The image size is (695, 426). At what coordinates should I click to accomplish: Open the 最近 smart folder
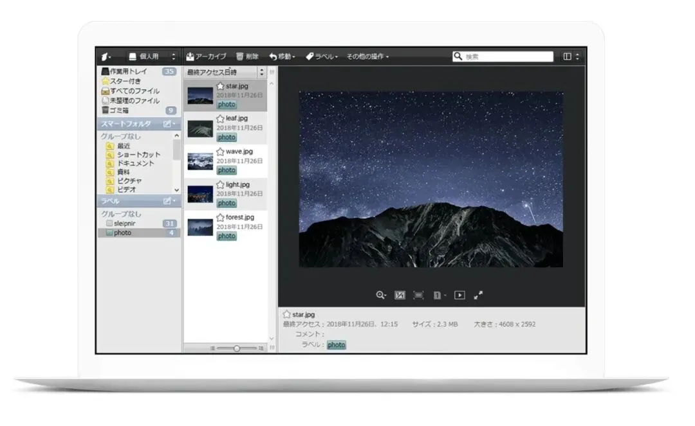123,146
